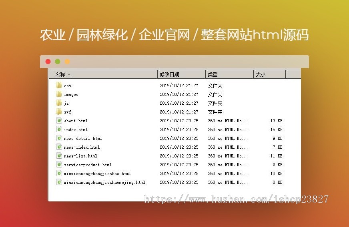Select the about.html file icon
The height and width of the screenshot is (227, 349).
click(59, 120)
